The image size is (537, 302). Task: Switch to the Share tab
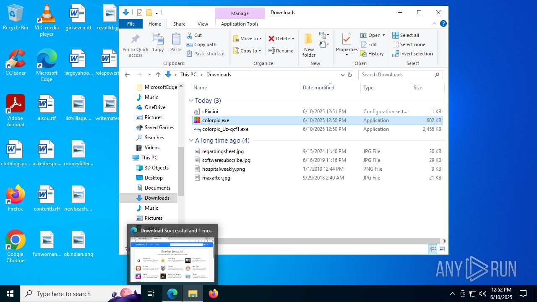[x=179, y=24]
